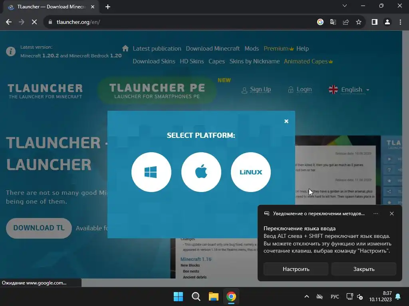This screenshot has width=409, height=306.
Task: Open the Premium page
Action: click(278, 49)
